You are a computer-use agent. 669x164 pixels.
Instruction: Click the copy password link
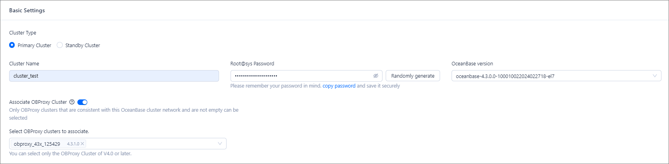339,86
